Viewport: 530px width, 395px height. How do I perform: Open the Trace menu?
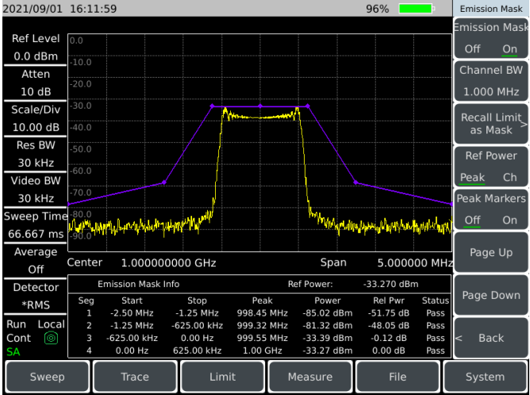pyautogui.click(x=135, y=377)
